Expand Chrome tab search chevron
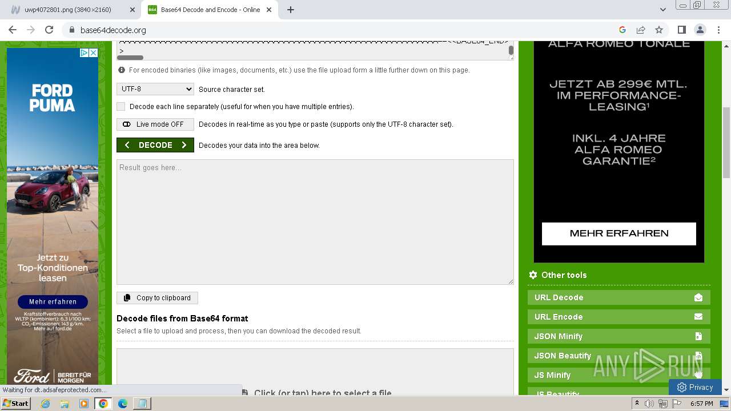731x411 pixels. click(662, 10)
